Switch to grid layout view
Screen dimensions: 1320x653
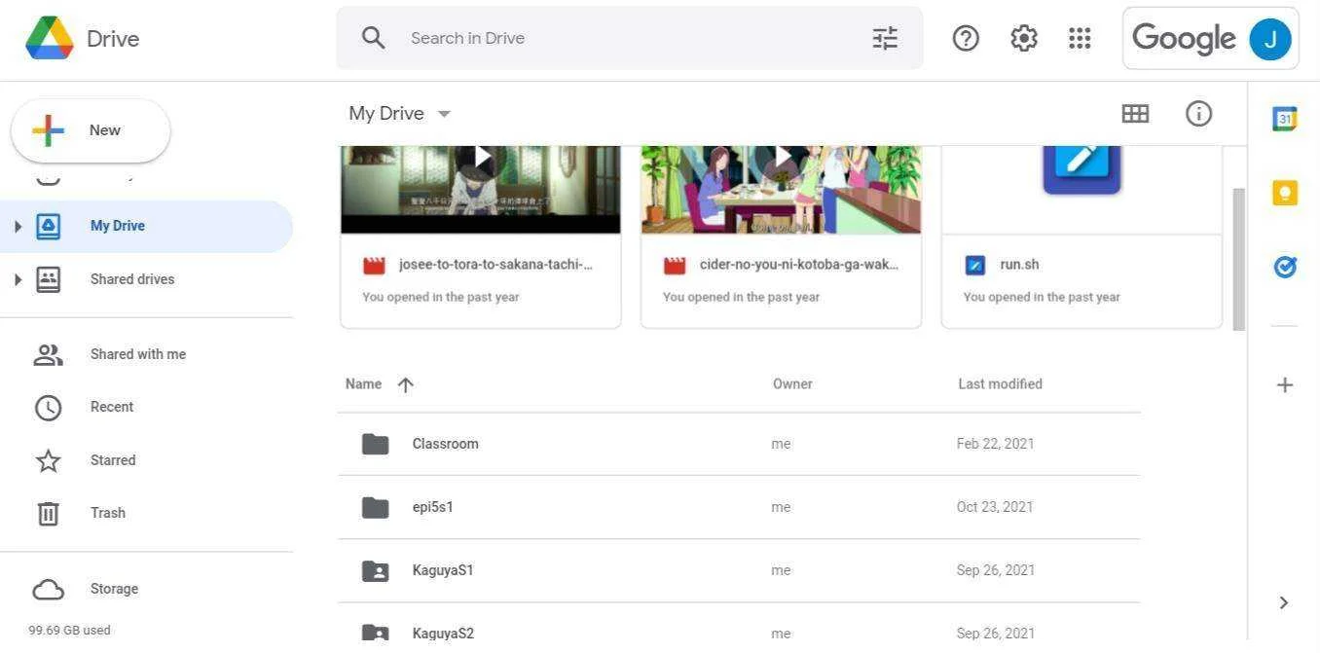[x=1135, y=114]
